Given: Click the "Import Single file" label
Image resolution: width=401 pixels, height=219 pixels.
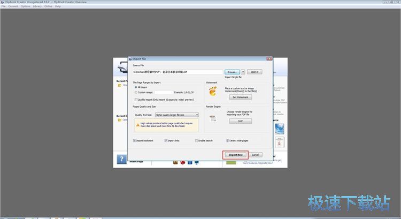Looking at the screenshot, I should point(233,77).
